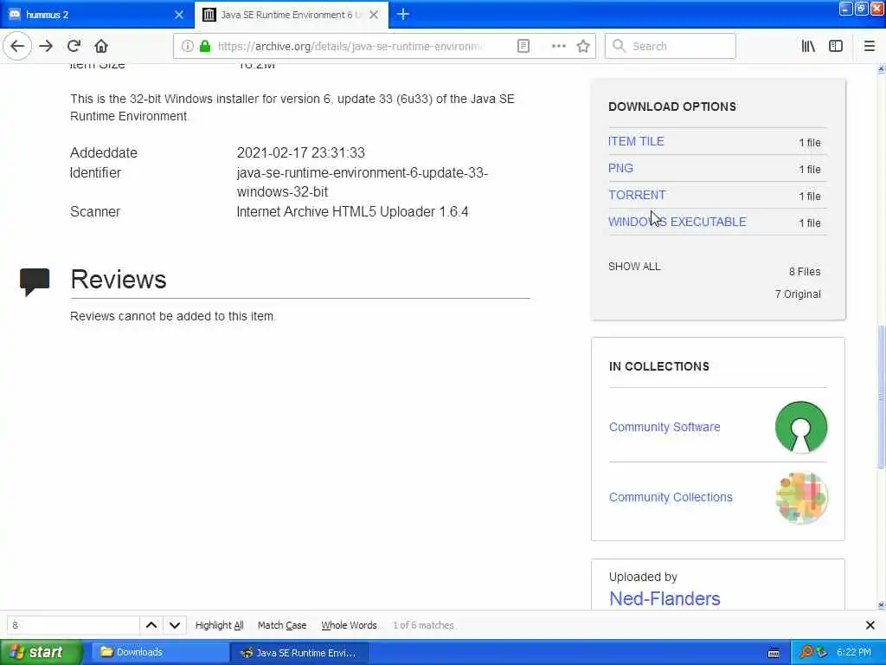This screenshot has width=886, height=665.
Task: Click the page vertical scrollbar thumb
Action: (x=881, y=397)
